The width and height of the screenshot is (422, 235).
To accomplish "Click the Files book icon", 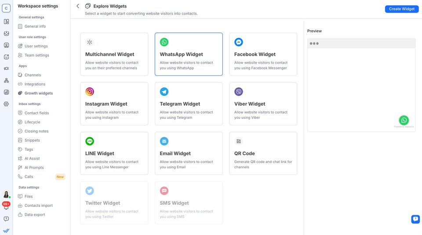I will tap(20, 196).
